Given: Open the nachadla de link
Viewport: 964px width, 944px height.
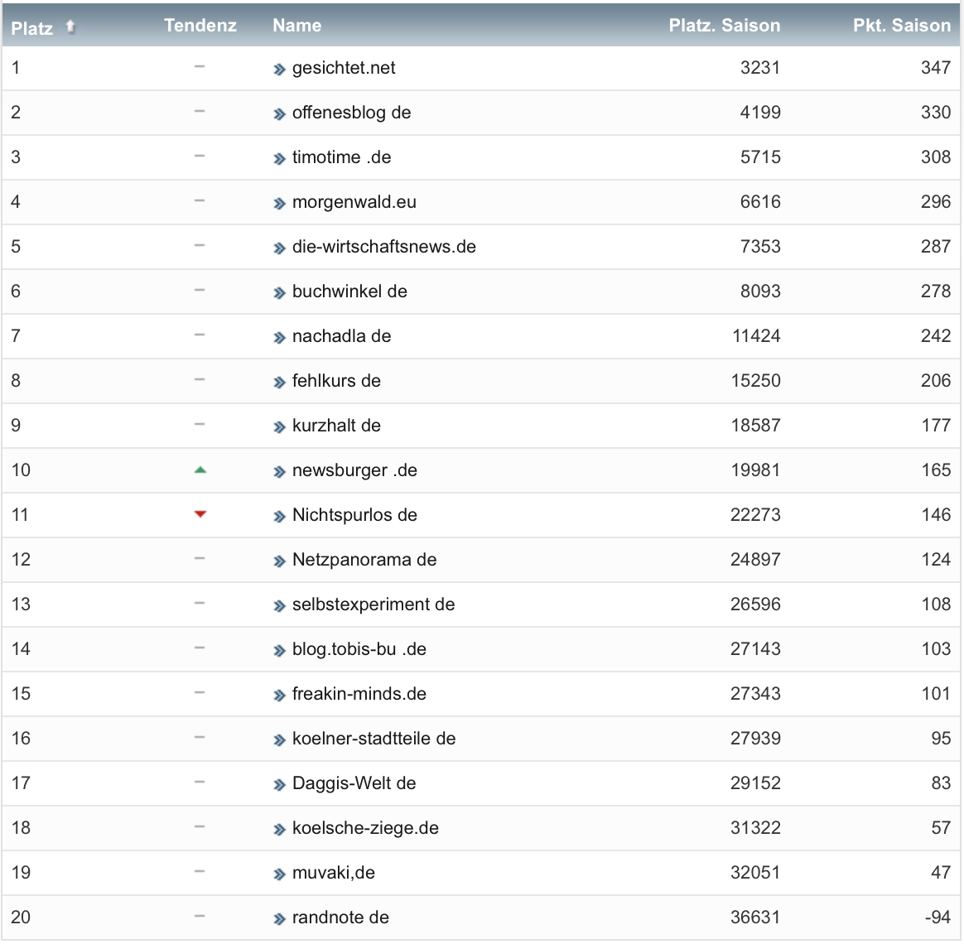Looking at the screenshot, I should click(342, 336).
